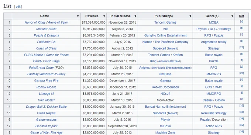Open GungHo Online Entertainment link
Screen dimensions: 251x135
(165, 35)
